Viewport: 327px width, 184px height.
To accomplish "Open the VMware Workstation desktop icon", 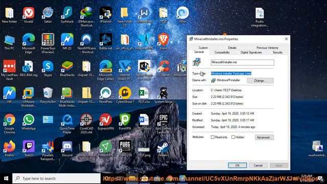I will click(x=29, y=97).
